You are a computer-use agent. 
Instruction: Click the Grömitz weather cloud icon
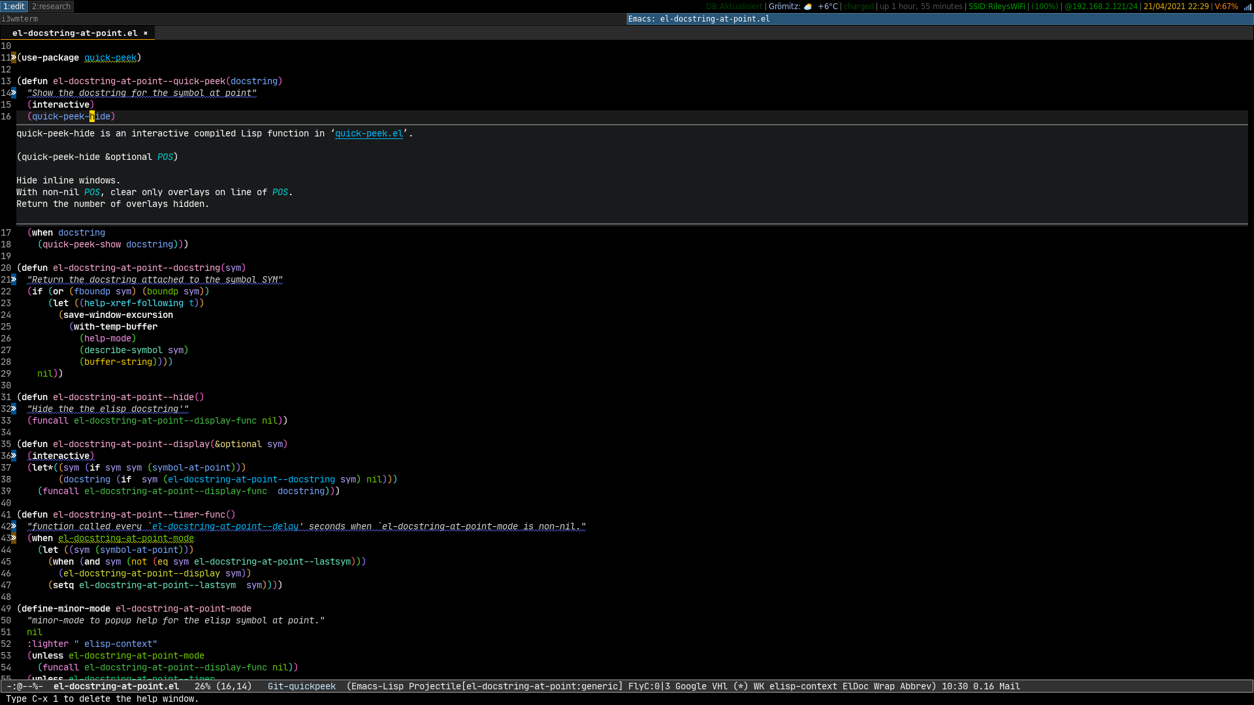tap(808, 7)
